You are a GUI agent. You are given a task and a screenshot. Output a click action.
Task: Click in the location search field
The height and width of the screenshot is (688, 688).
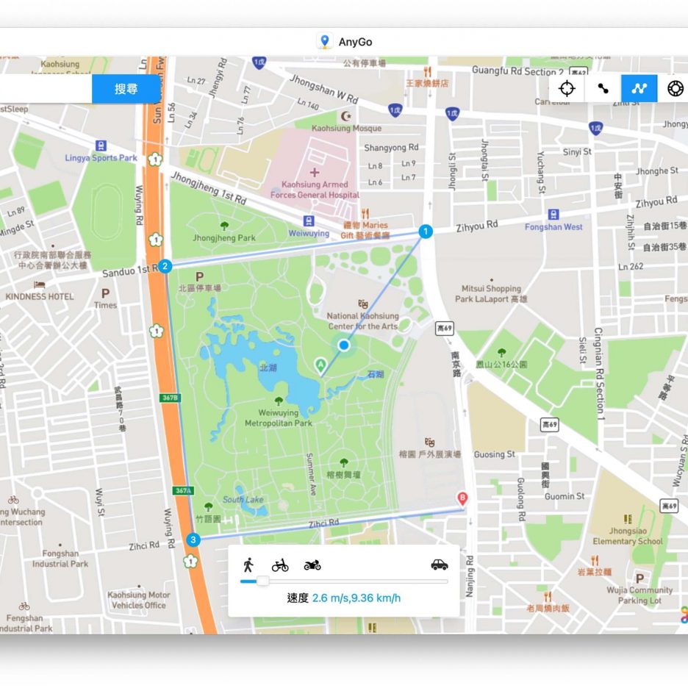pos(44,89)
